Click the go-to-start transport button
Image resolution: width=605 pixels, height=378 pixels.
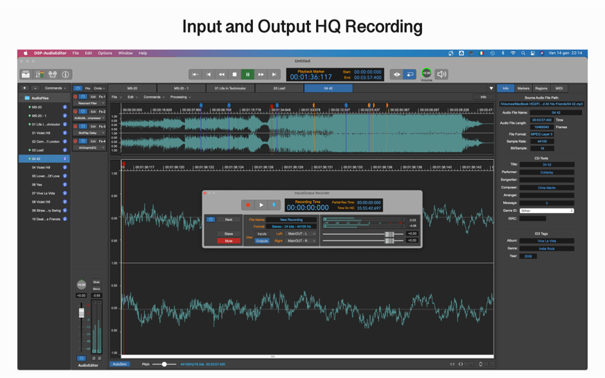pyautogui.click(x=195, y=74)
